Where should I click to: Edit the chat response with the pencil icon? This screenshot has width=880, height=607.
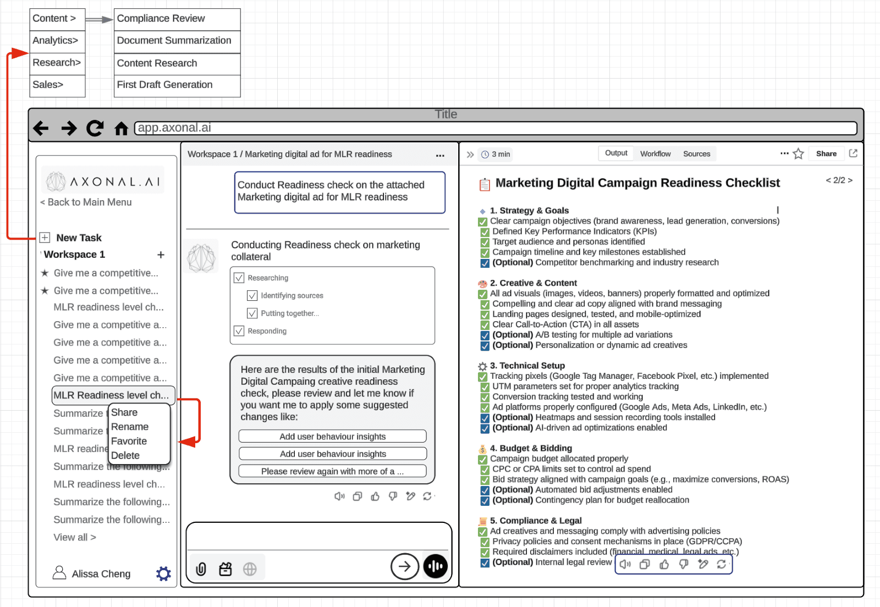pos(410,496)
